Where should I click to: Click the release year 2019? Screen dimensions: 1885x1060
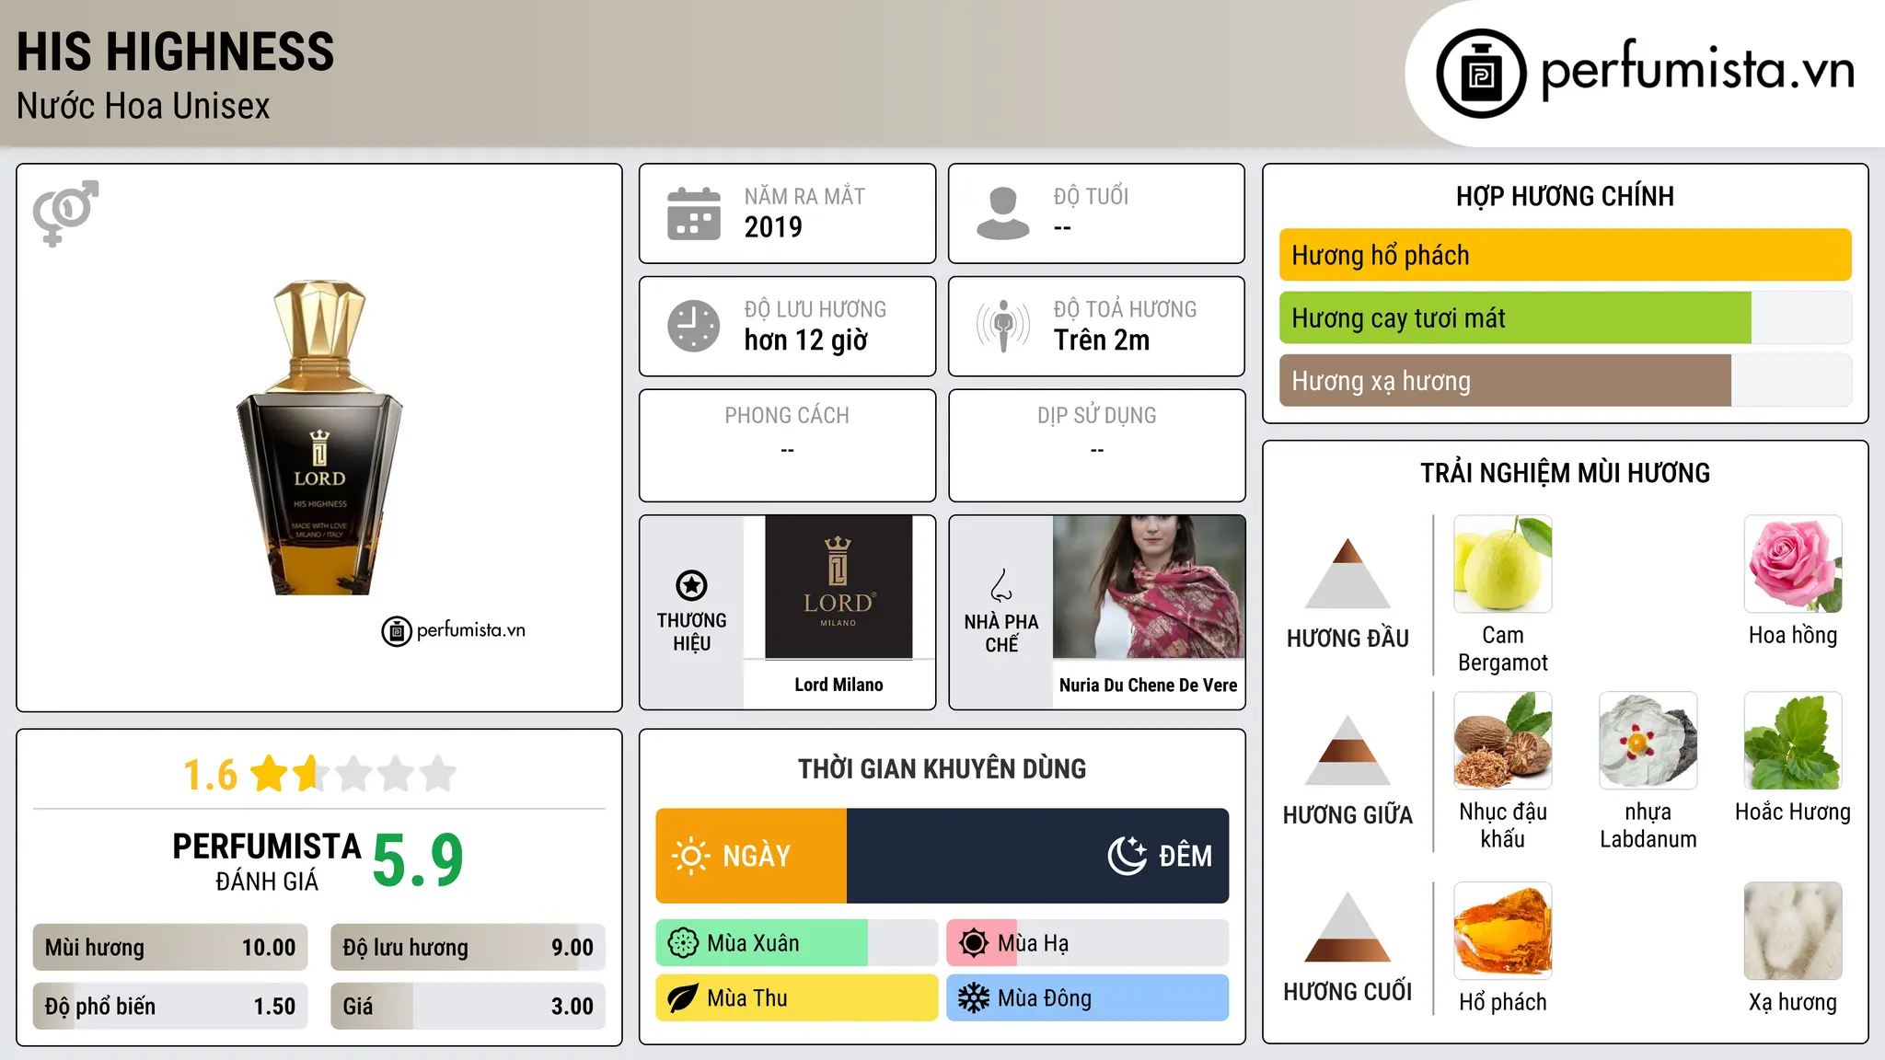[773, 227]
